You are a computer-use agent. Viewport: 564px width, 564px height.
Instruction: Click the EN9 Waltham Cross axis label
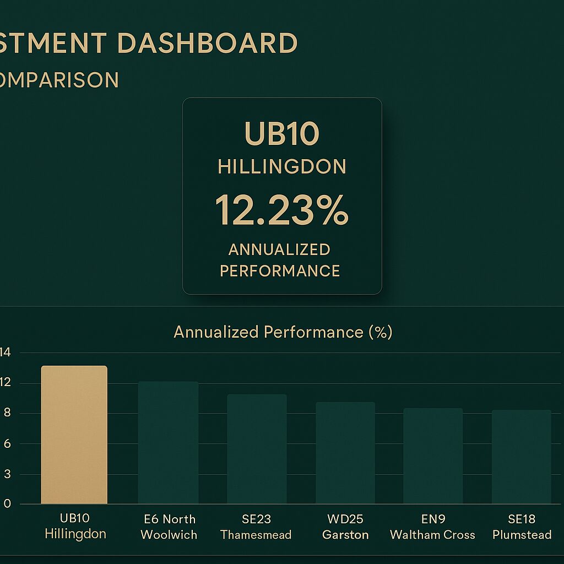(x=432, y=527)
